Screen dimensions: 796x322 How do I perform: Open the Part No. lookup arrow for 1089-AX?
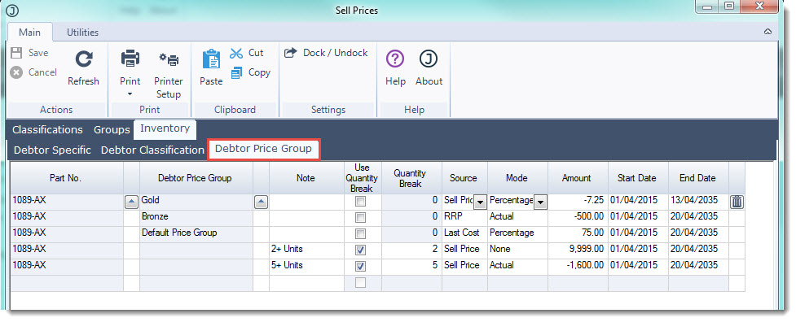point(131,202)
